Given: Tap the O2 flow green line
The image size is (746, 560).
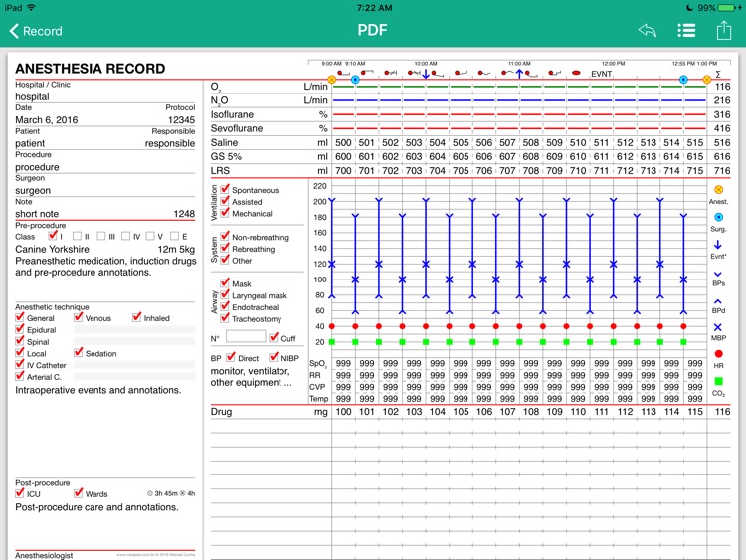Looking at the screenshot, I should [519, 87].
